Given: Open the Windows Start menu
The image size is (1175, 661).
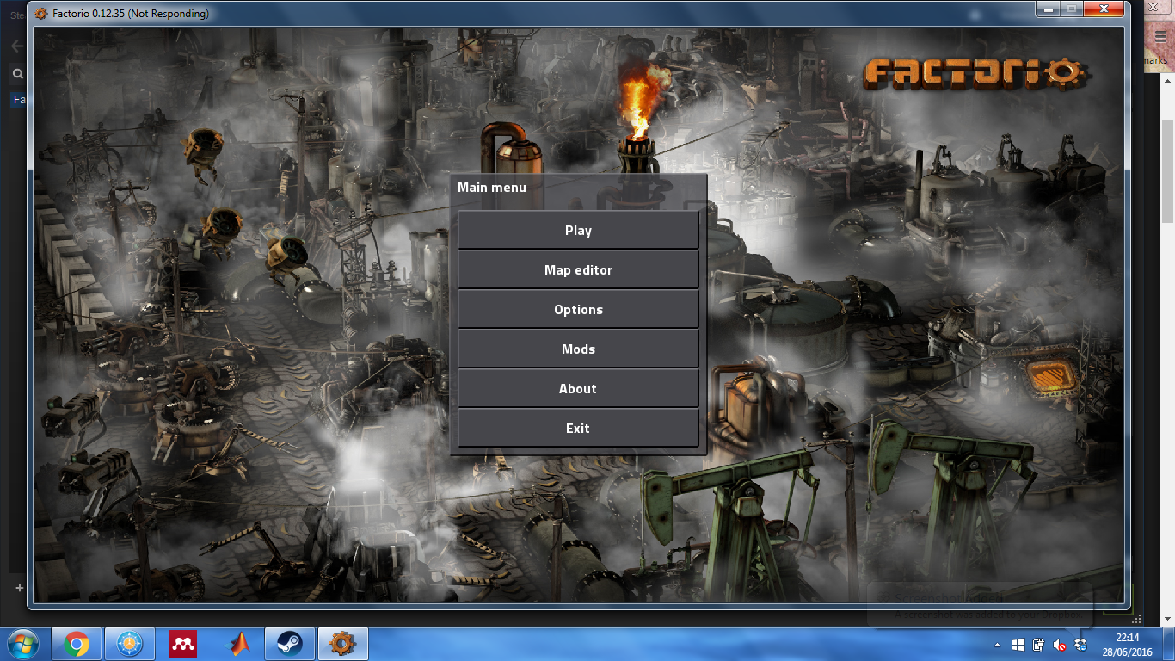Looking at the screenshot, I should click(x=22, y=644).
